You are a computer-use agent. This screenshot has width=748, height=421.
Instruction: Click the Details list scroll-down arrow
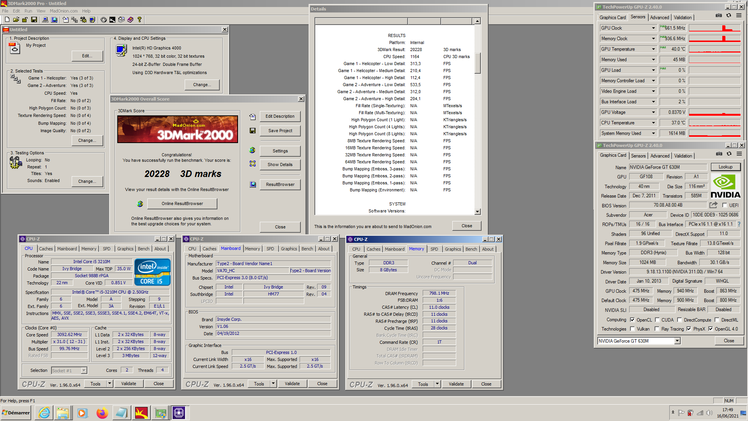478,212
